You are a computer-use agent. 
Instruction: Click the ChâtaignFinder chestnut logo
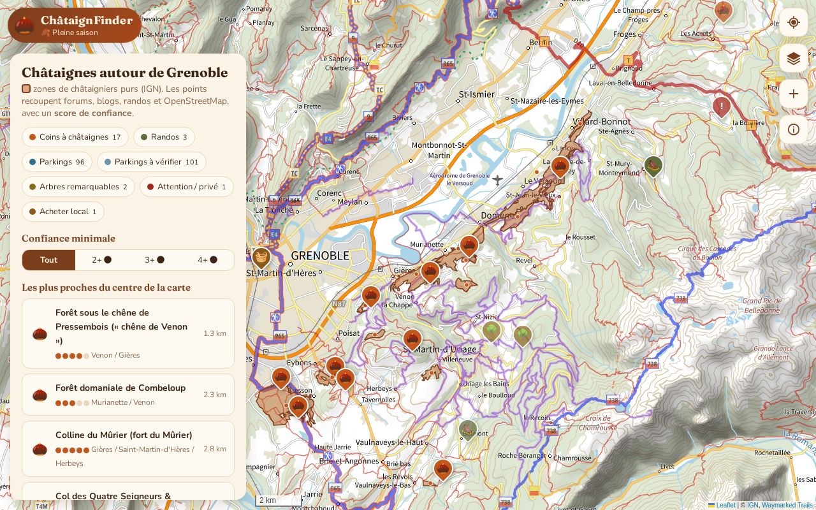[25, 25]
